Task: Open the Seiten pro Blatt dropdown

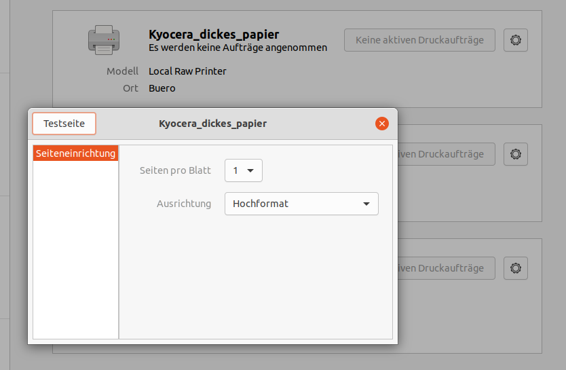Action: tap(243, 170)
